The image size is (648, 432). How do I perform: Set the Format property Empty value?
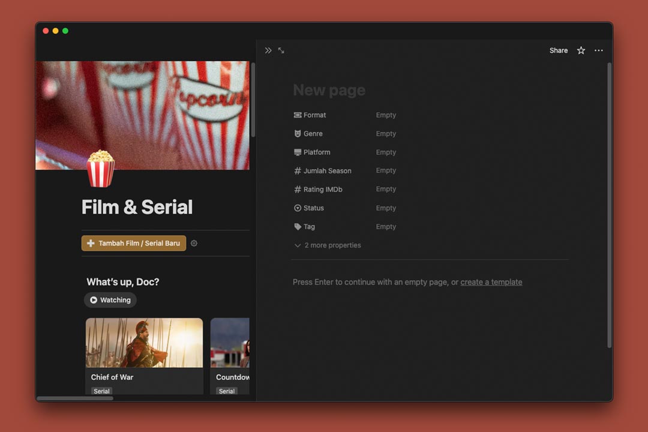tap(386, 115)
